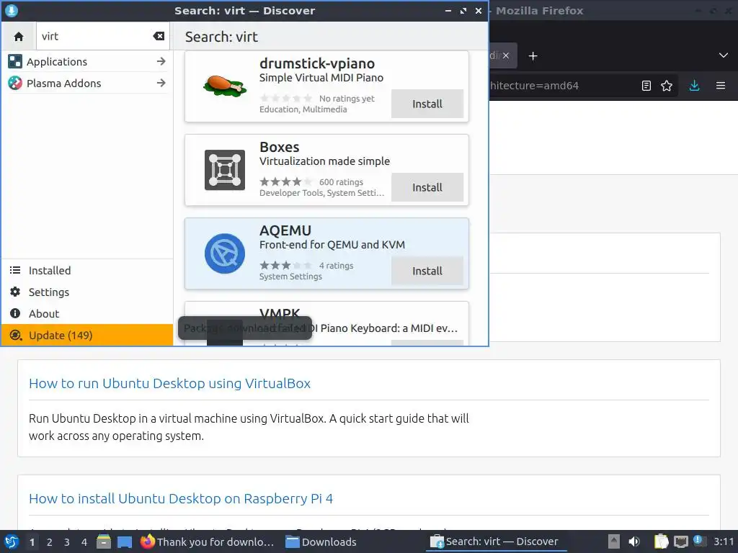Click the Boxes 600 ratings stars
The image size is (738, 553).
point(285,181)
